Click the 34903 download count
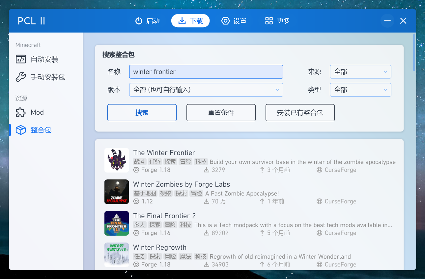The height and width of the screenshot is (279, 425). point(216,265)
